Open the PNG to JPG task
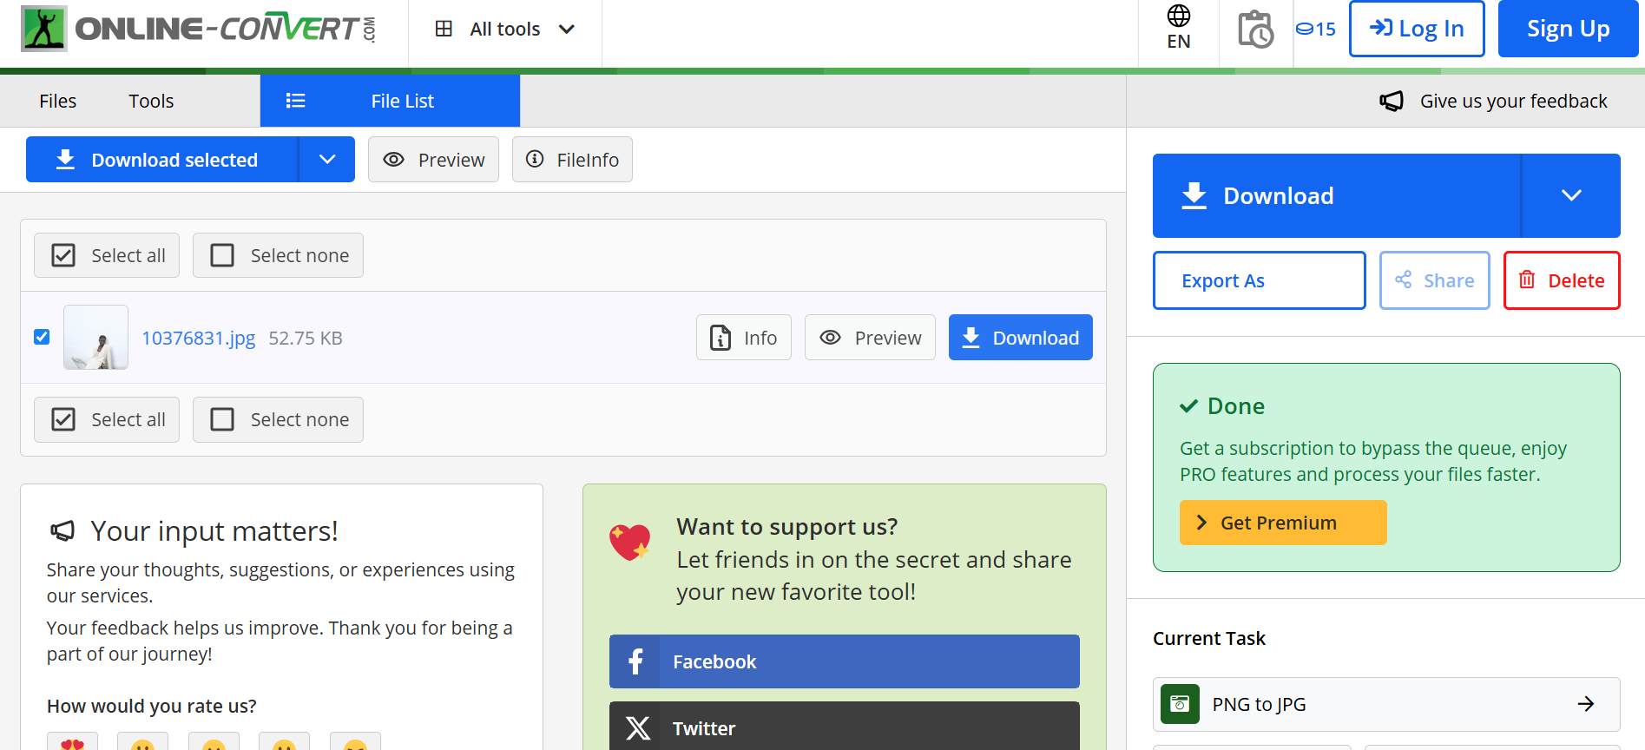Screen dimensions: 1645x750 pyautogui.click(x=1385, y=704)
